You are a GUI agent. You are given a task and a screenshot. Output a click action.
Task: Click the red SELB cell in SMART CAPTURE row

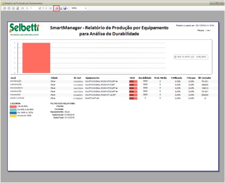[x=133, y=99]
